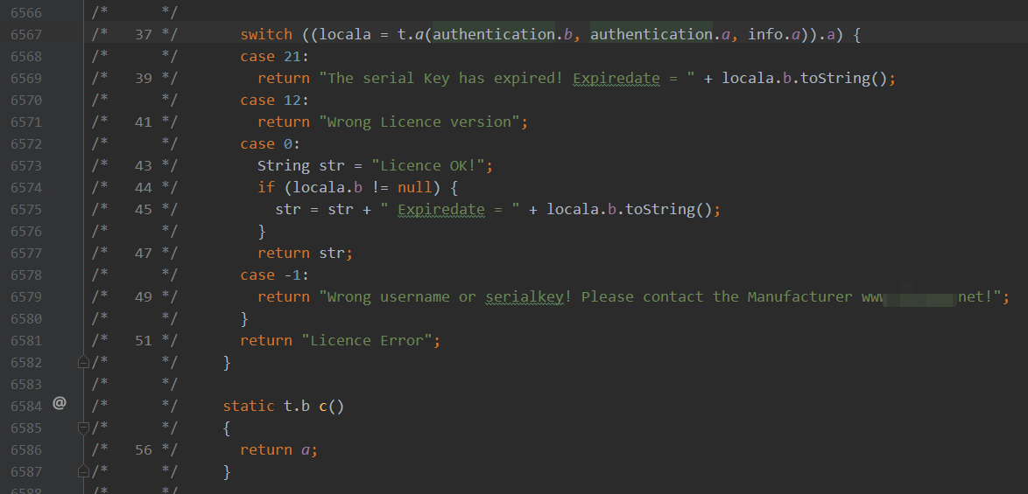
Task: Click the switch keyword
Action: click(x=266, y=34)
